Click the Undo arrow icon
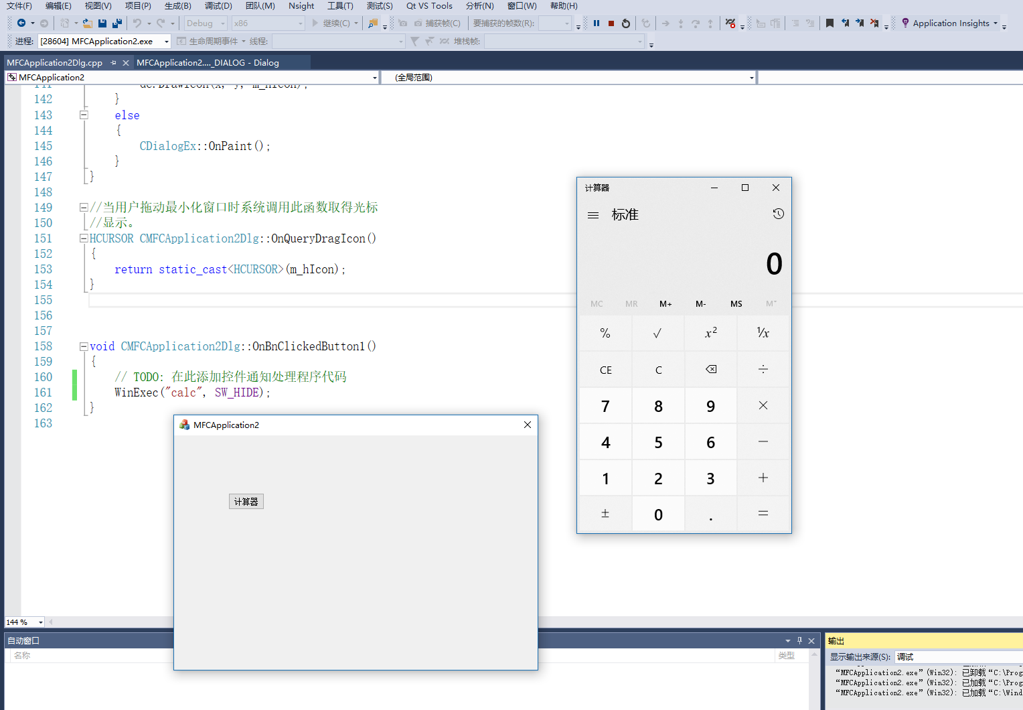The image size is (1023, 710). pyautogui.click(x=137, y=23)
